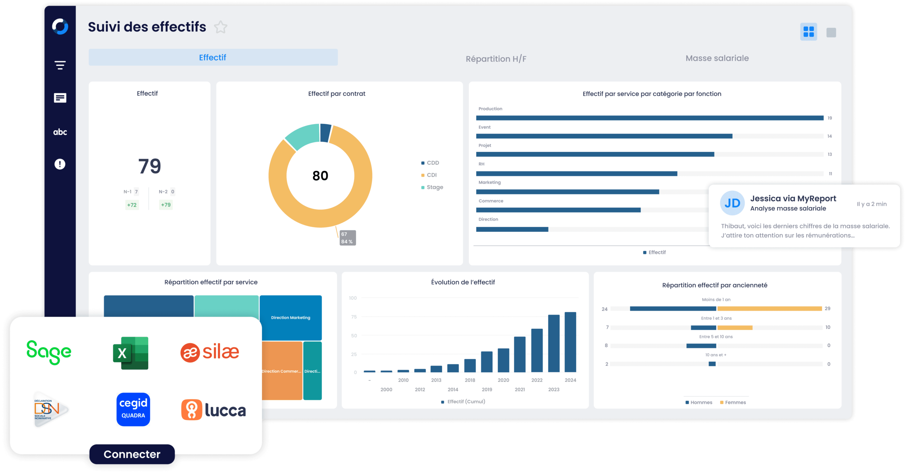Click the Excel connector icon
The image size is (906, 474).
tap(131, 353)
